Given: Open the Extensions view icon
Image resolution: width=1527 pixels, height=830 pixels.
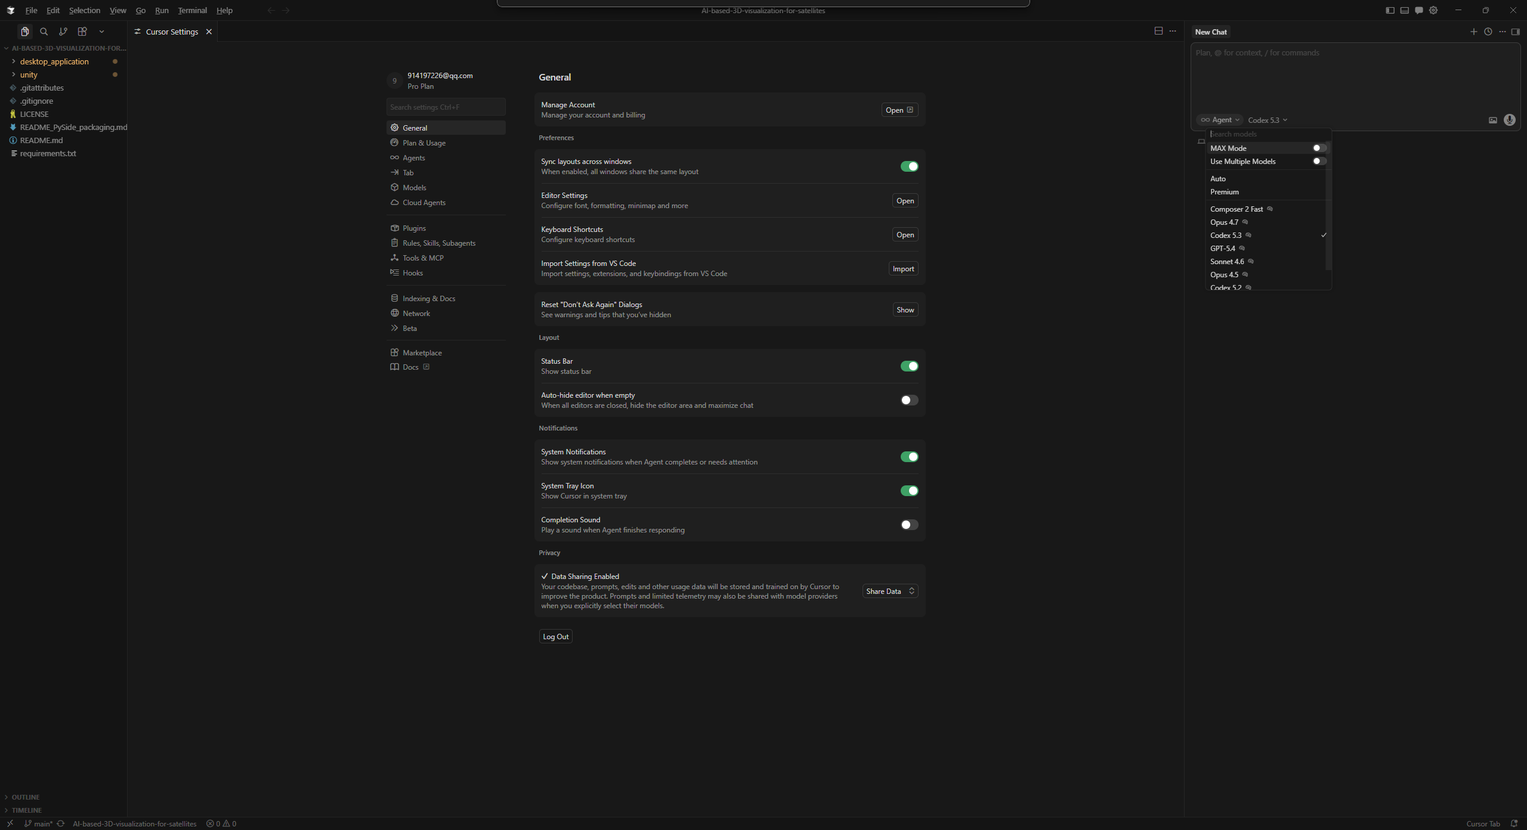Looking at the screenshot, I should point(82,32).
